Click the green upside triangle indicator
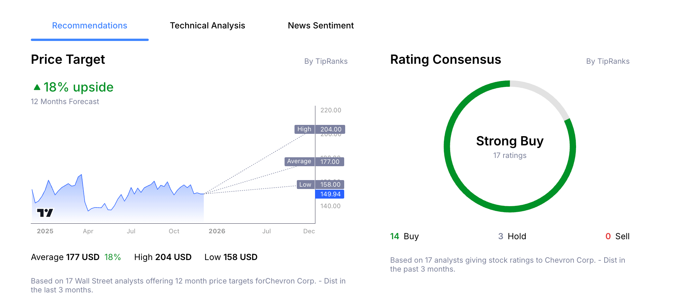Screen dimensions: 695x302 pyautogui.click(x=36, y=87)
